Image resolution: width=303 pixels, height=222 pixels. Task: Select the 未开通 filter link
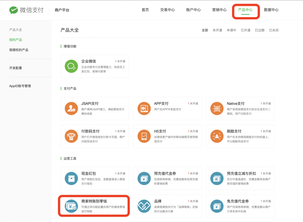(217, 30)
